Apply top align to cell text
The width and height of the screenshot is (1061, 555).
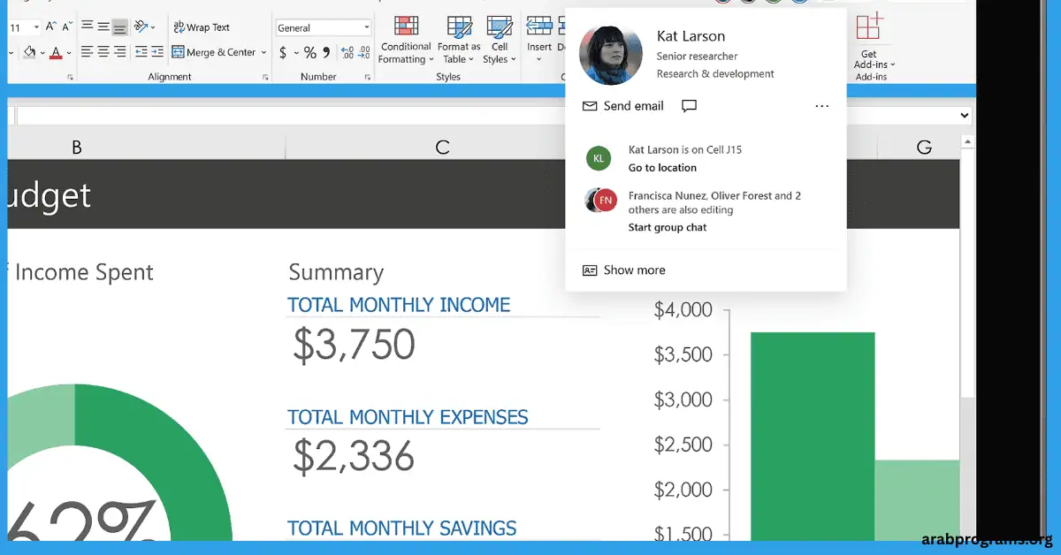pos(87,27)
